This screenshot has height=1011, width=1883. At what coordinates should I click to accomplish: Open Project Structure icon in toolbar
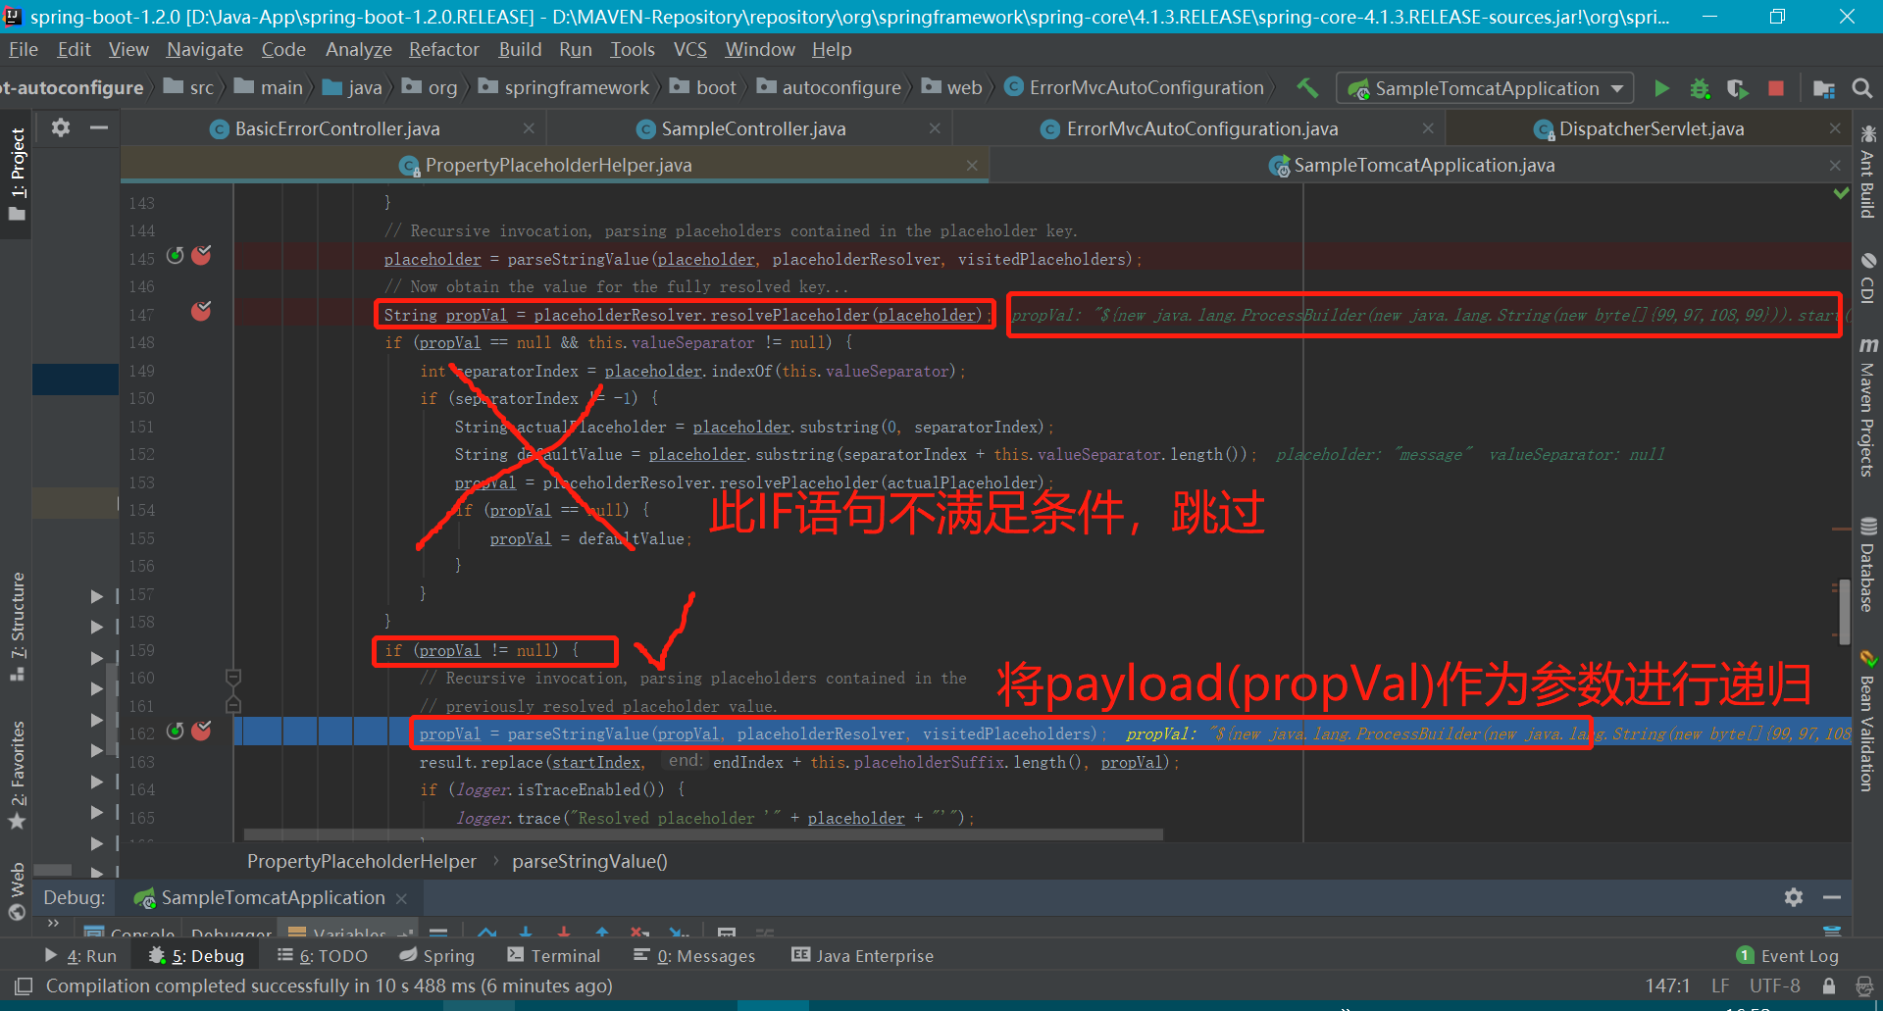[x=1824, y=88]
